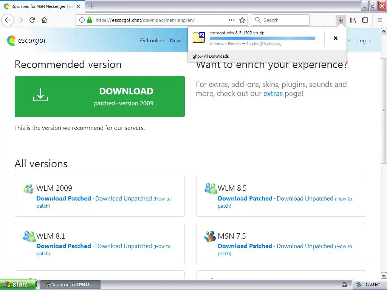The width and height of the screenshot is (387, 290).
Task: Download Unpatched WLM 8.1
Action: [124, 246]
